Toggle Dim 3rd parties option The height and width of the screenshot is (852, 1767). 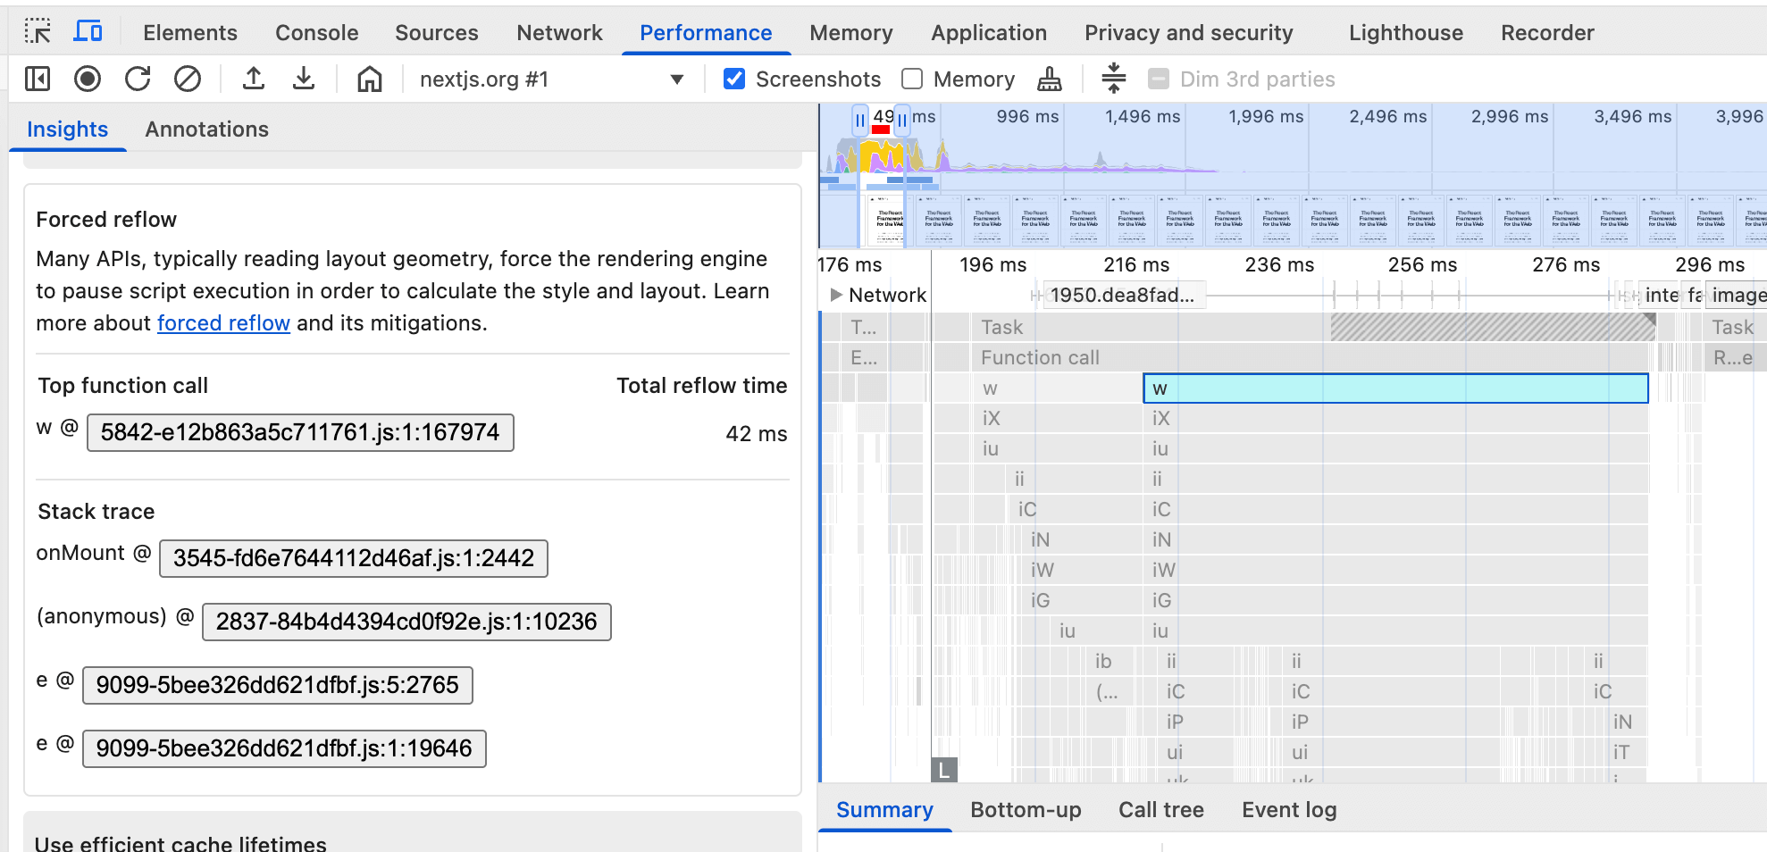pyautogui.click(x=1158, y=79)
